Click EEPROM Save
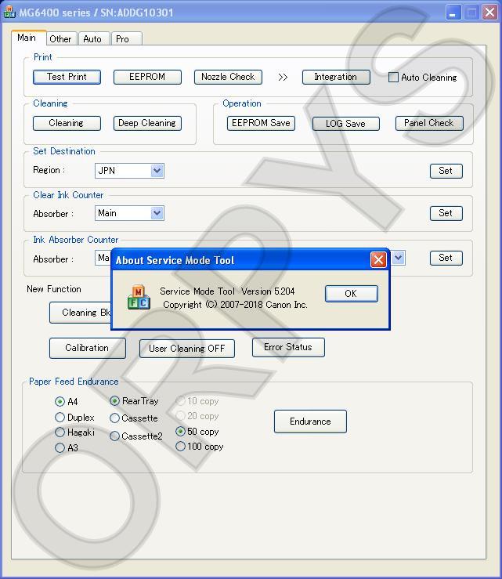502x579 pixels. (261, 123)
